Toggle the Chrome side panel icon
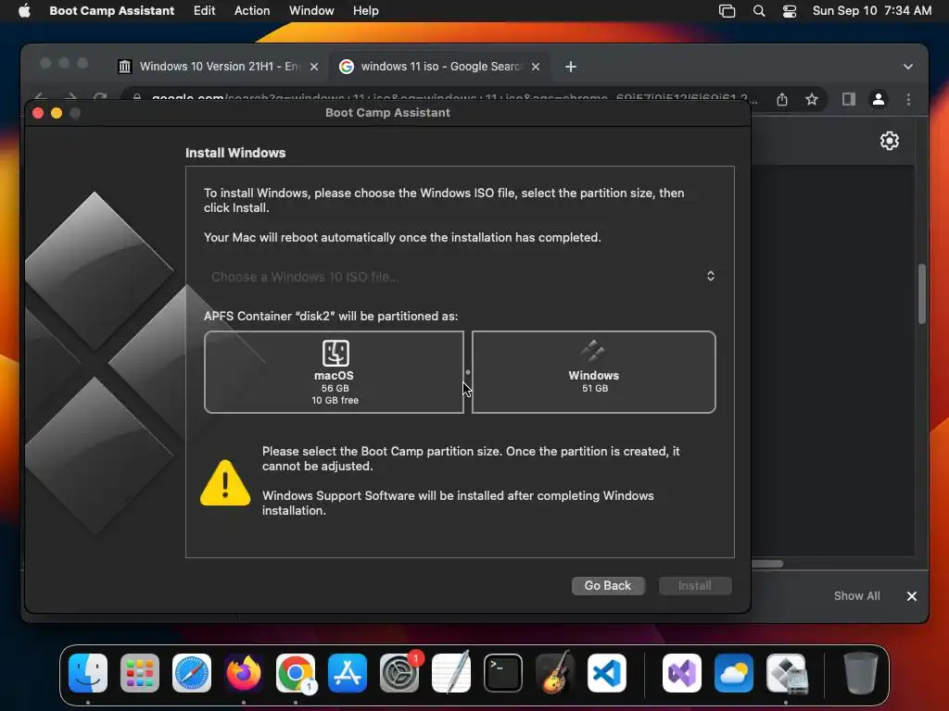The width and height of the screenshot is (949, 711). (849, 99)
